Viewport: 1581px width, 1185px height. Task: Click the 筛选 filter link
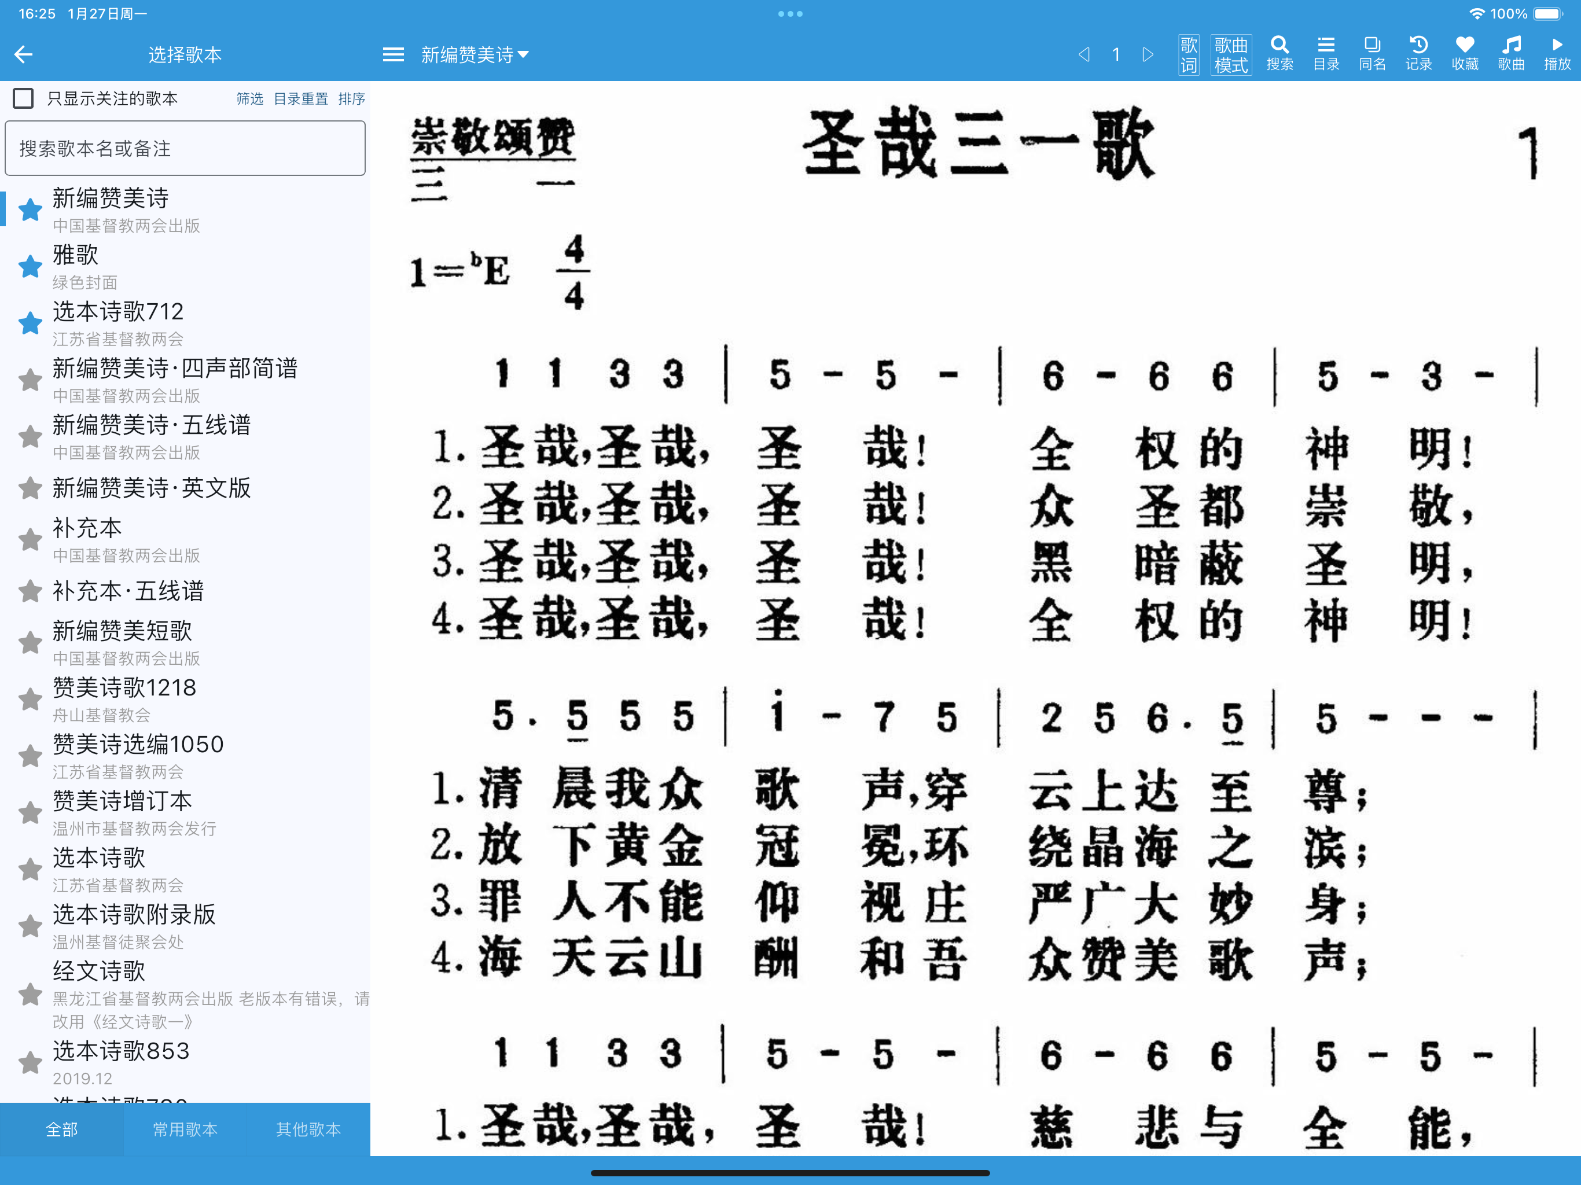click(249, 98)
